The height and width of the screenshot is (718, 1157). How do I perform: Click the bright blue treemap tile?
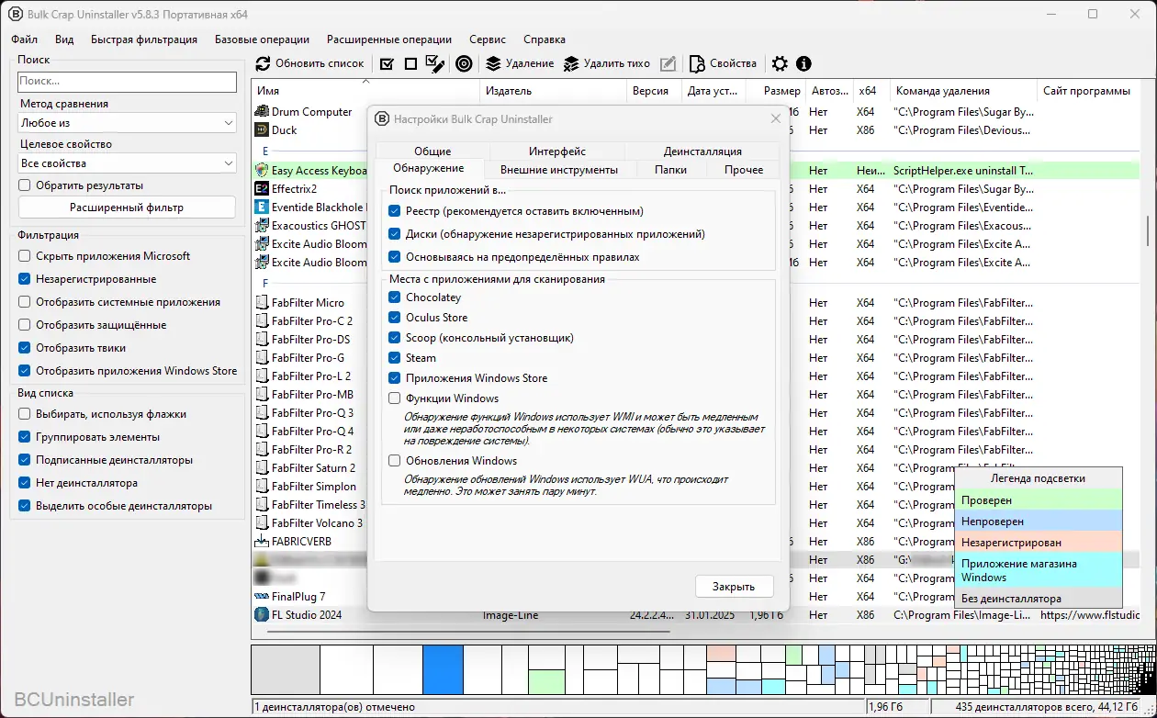point(443,669)
